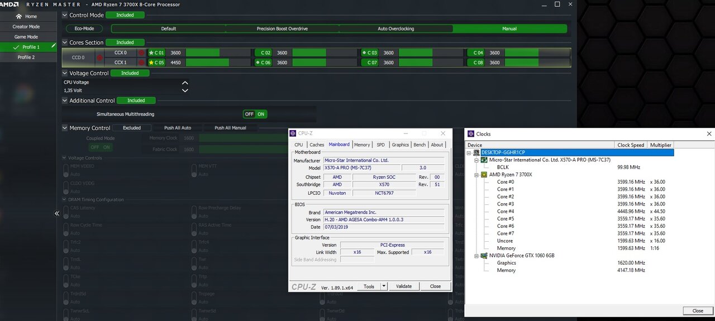The image size is (715, 321).
Task: Open the About tab in CPU-Z
Action: pos(437,145)
